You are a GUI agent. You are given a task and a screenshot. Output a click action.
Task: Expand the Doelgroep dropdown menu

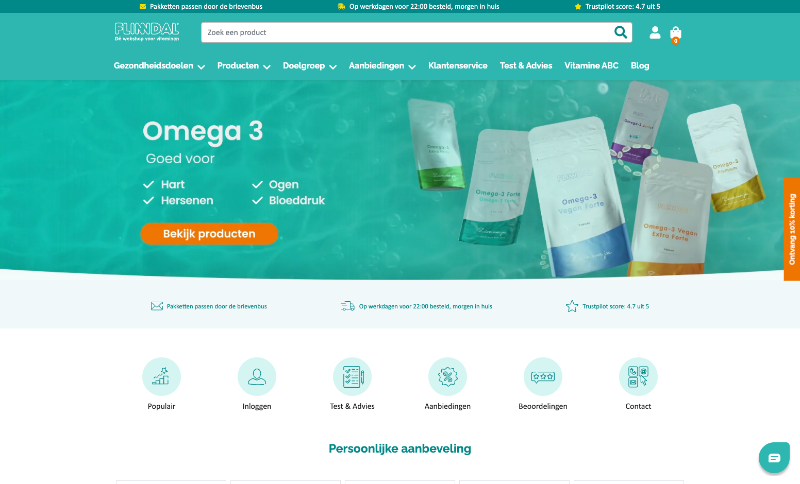tap(310, 66)
